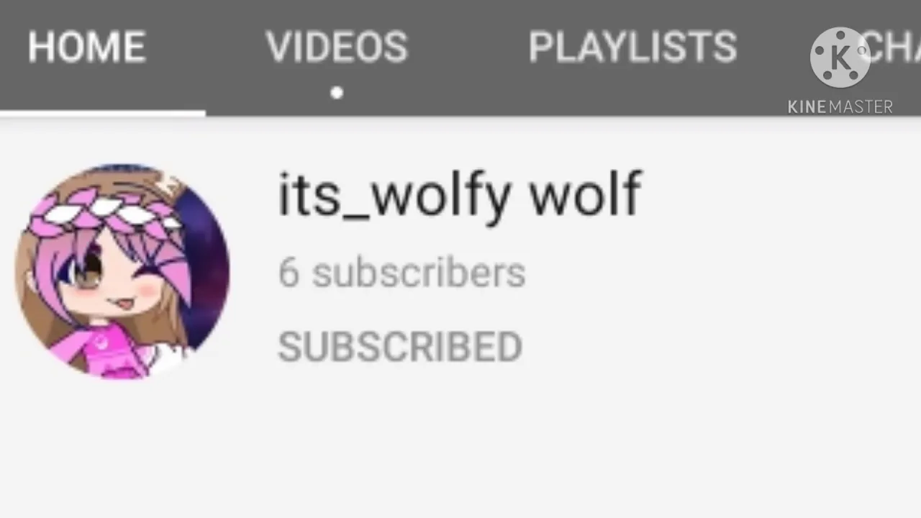Toggle the SUBSCRIBED button
Screen dimensions: 921x518
point(400,347)
